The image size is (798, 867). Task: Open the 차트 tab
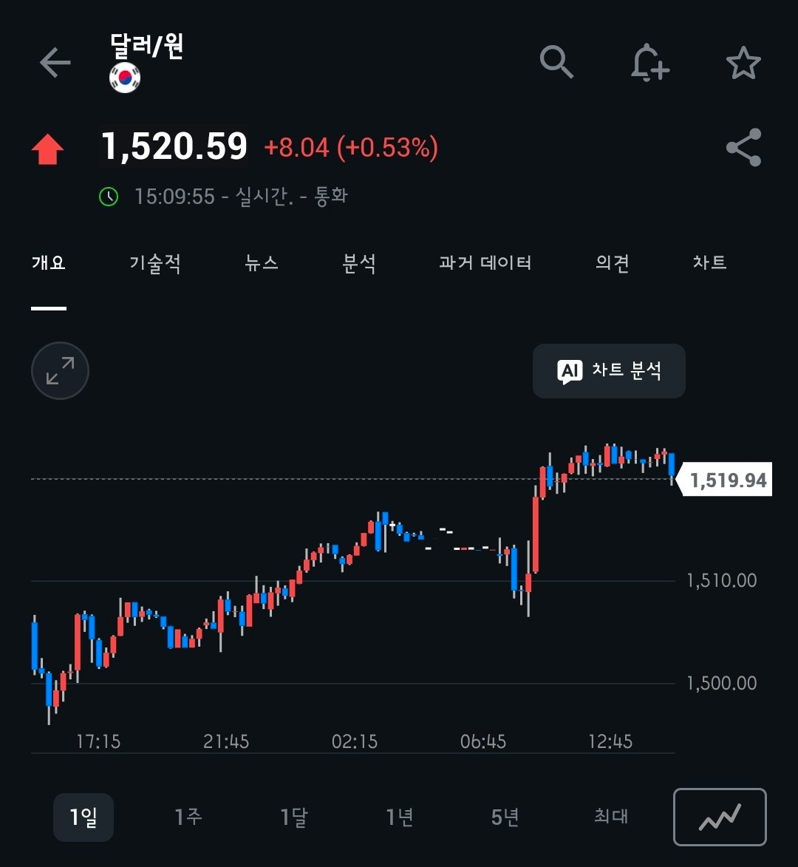(x=709, y=262)
